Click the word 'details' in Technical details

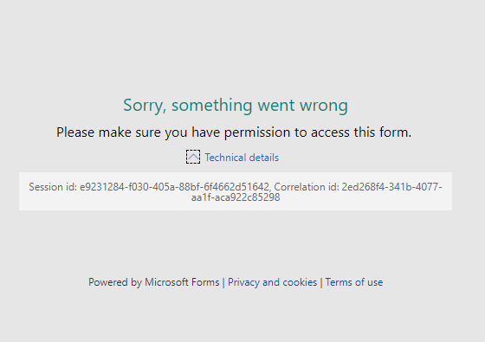(x=264, y=158)
